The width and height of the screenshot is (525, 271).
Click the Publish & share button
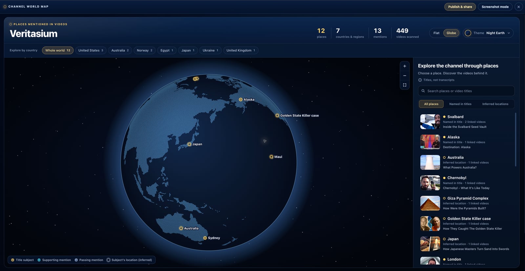(x=460, y=7)
